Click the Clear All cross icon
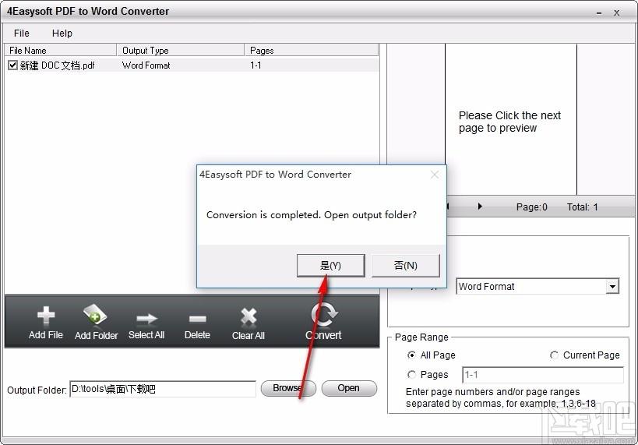The image size is (638, 445). (x=249, y=316)
